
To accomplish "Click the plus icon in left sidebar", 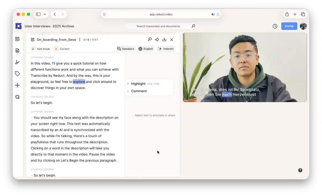I will tap(17, 85).
